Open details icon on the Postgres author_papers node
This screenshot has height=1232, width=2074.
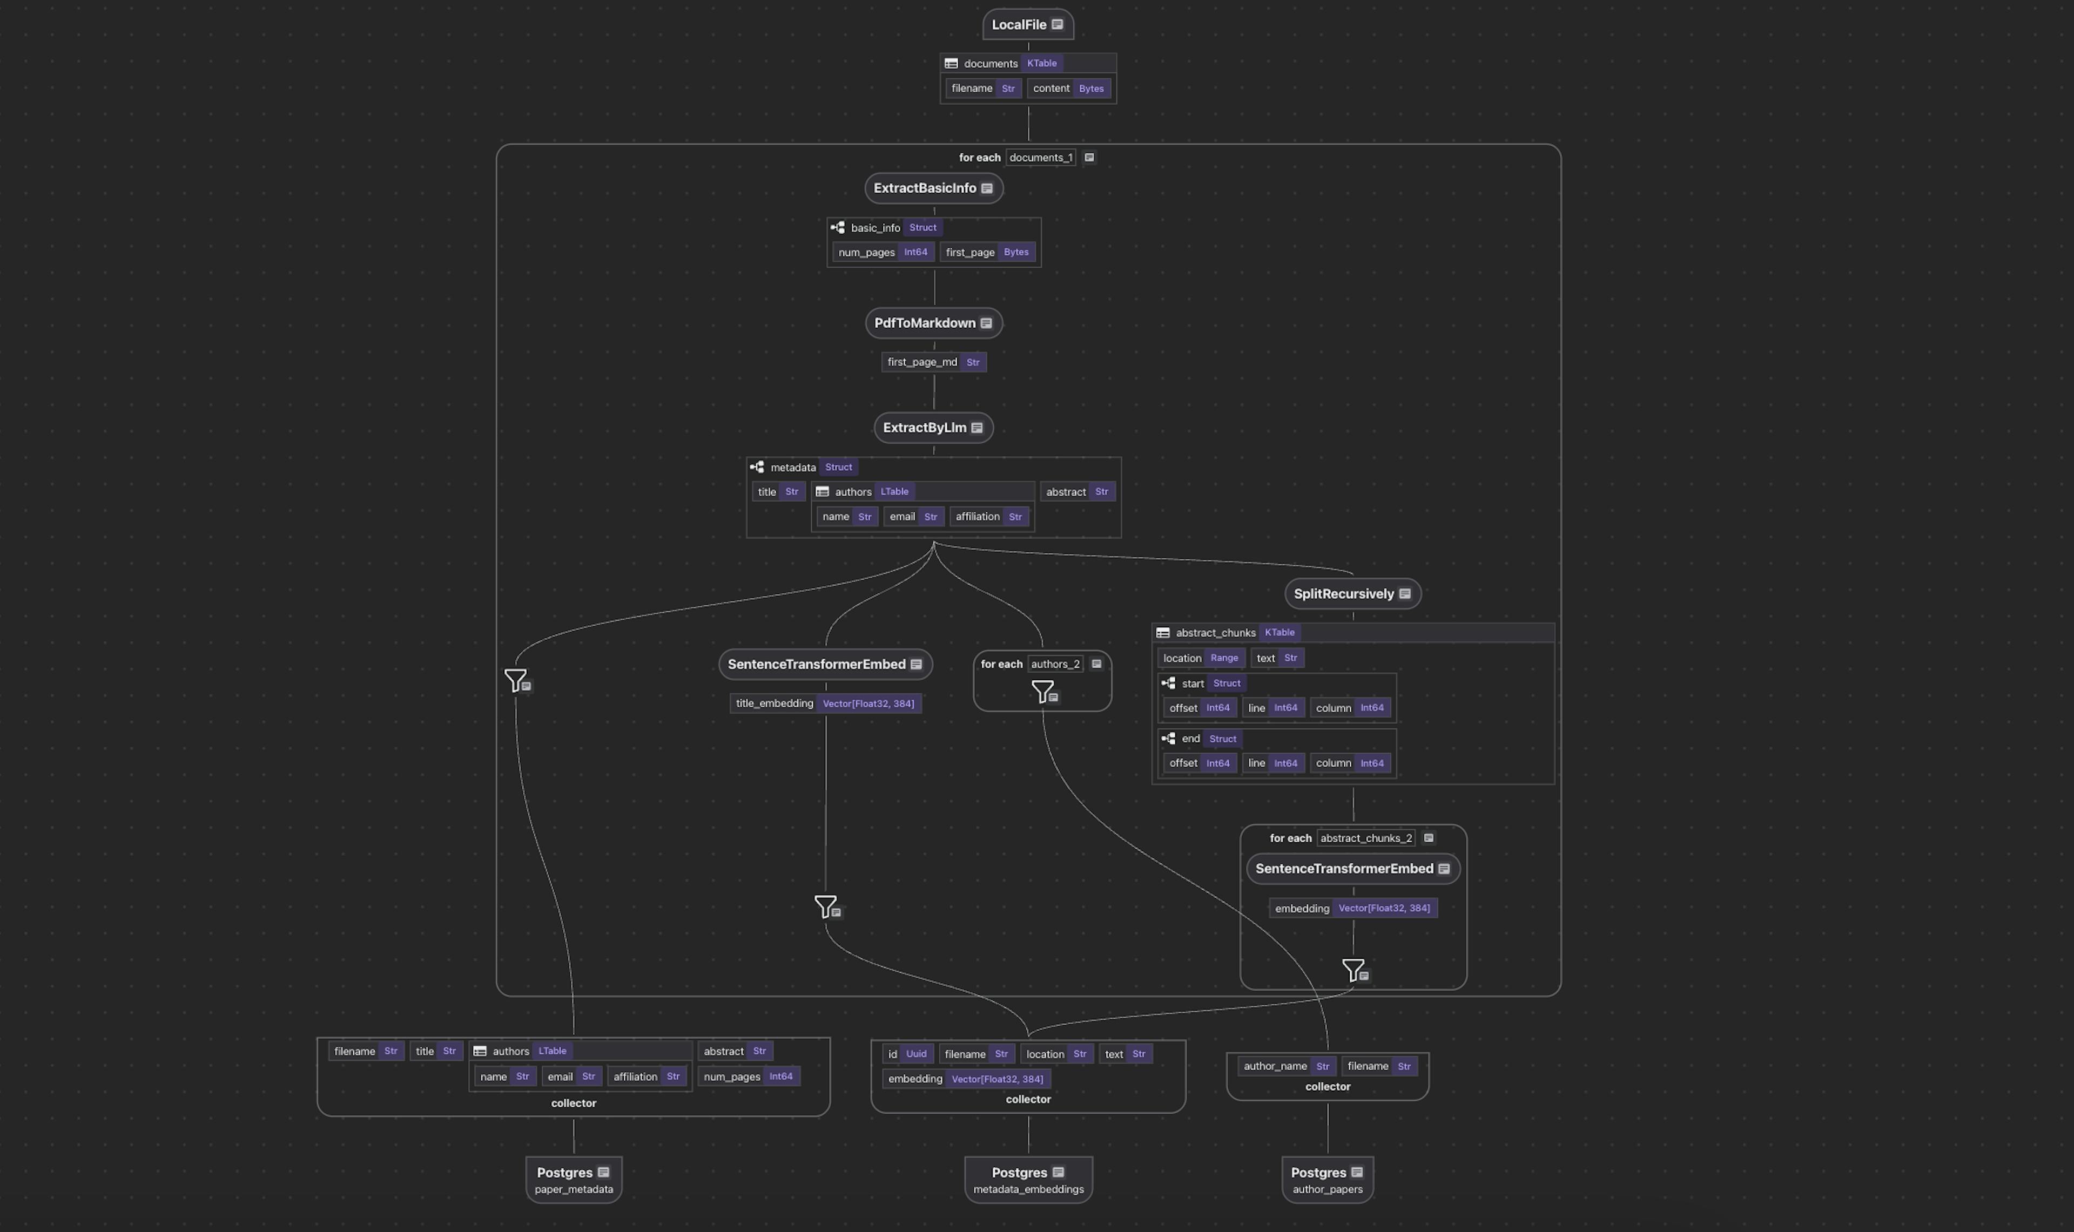1357,1172
